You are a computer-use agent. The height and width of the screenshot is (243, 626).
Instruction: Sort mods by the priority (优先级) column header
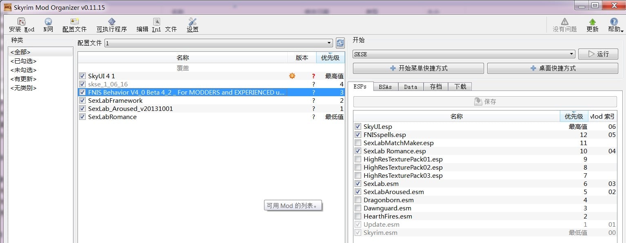point(330,57)
